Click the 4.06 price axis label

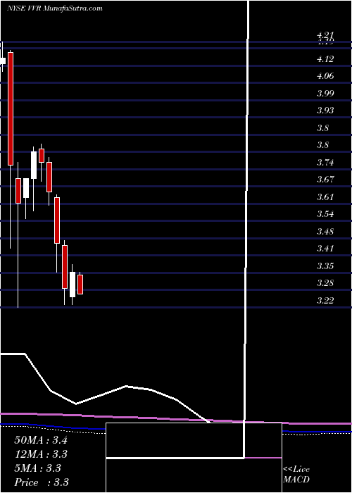point(325,76)
